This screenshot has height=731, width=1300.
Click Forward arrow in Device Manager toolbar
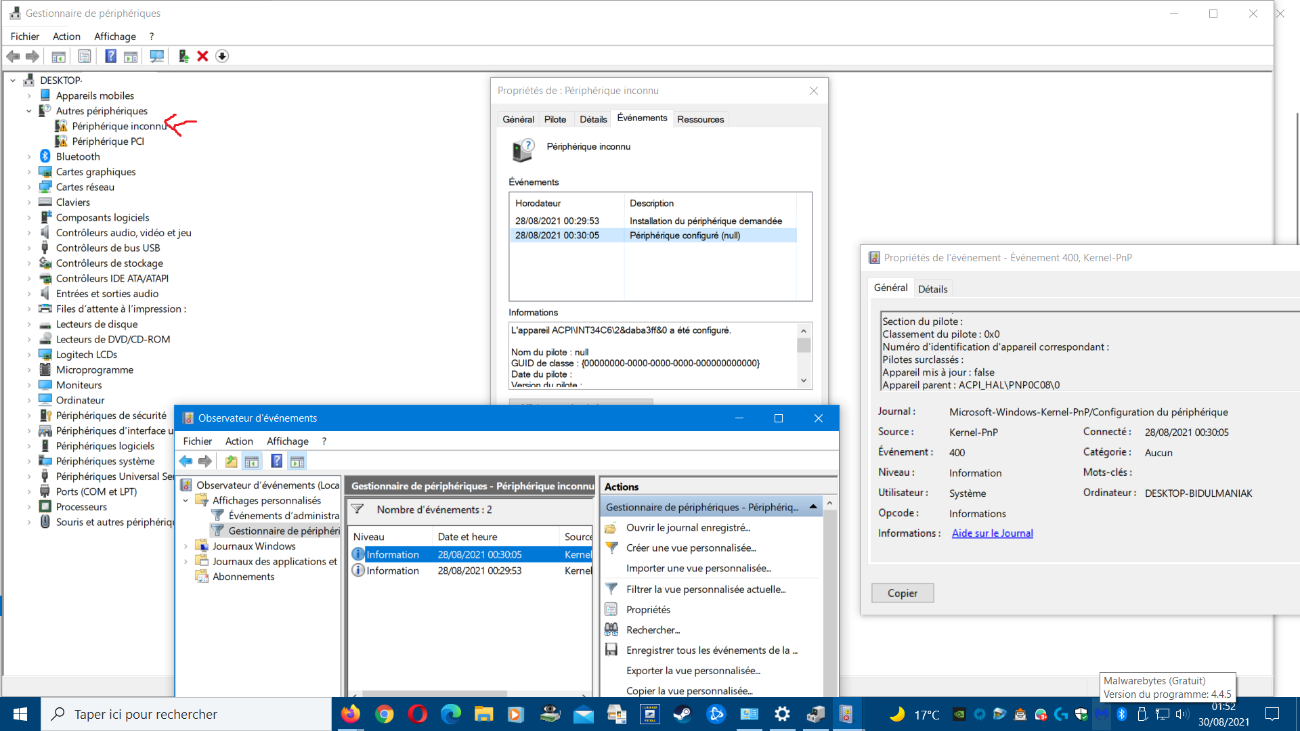(x=32, y=56)
